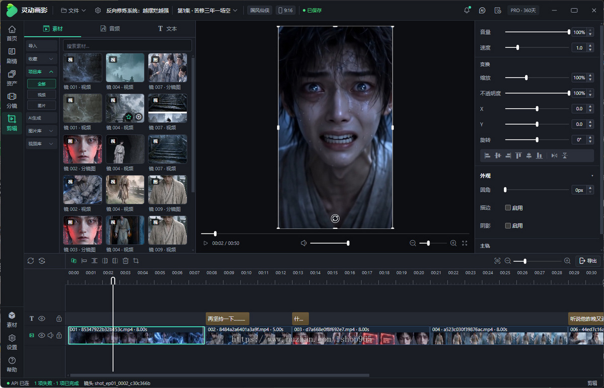Open the 文件 dropdown menu

pos(73,10)
